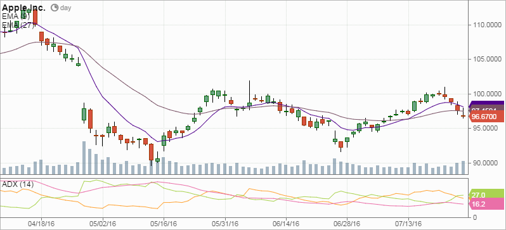Click the 04/18/16 date axis label

click(41, 224)
